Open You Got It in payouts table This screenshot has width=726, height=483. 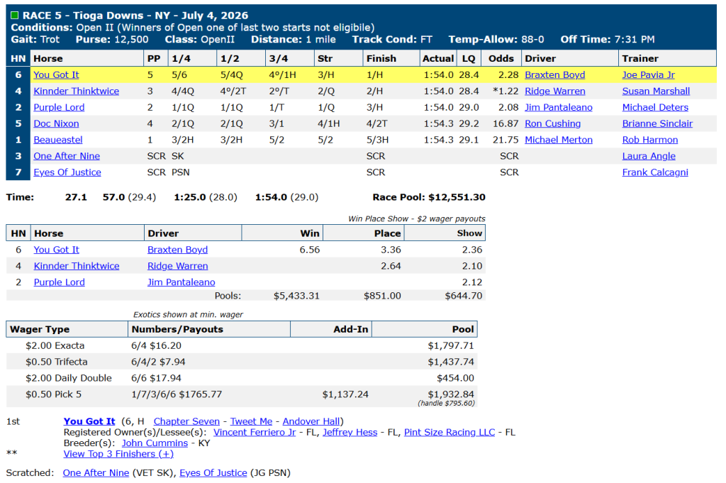[57, 250]
